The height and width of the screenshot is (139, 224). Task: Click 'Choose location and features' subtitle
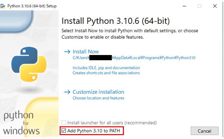tap(98, 98)
